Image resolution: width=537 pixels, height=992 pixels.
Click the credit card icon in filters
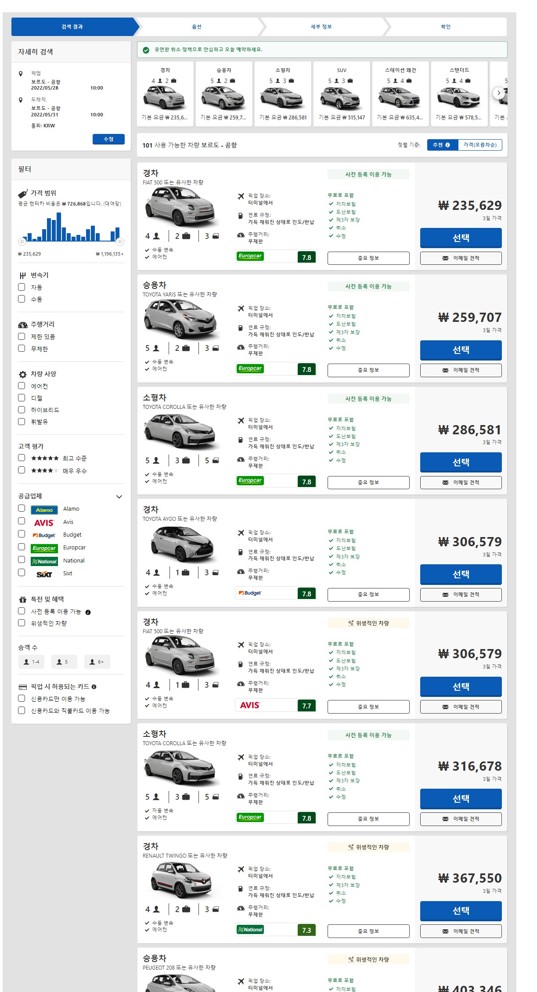click(23, 687)
